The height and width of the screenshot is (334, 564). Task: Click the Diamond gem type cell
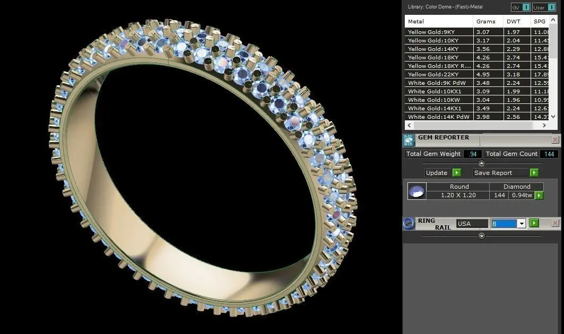(x=517, y=187)
